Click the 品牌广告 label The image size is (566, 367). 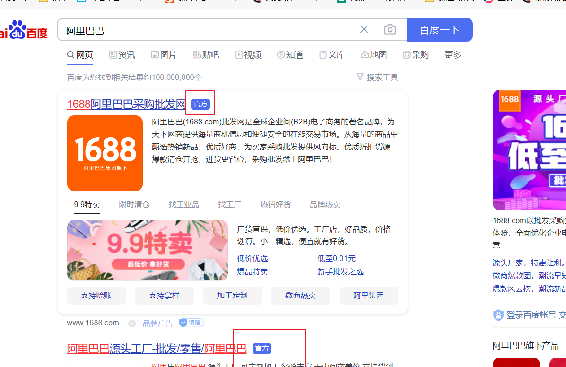coord(158,323)
